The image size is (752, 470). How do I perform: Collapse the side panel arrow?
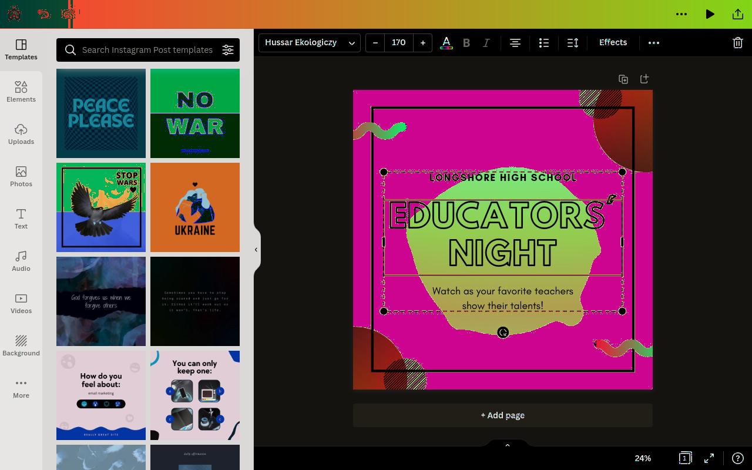pos(256,250)
